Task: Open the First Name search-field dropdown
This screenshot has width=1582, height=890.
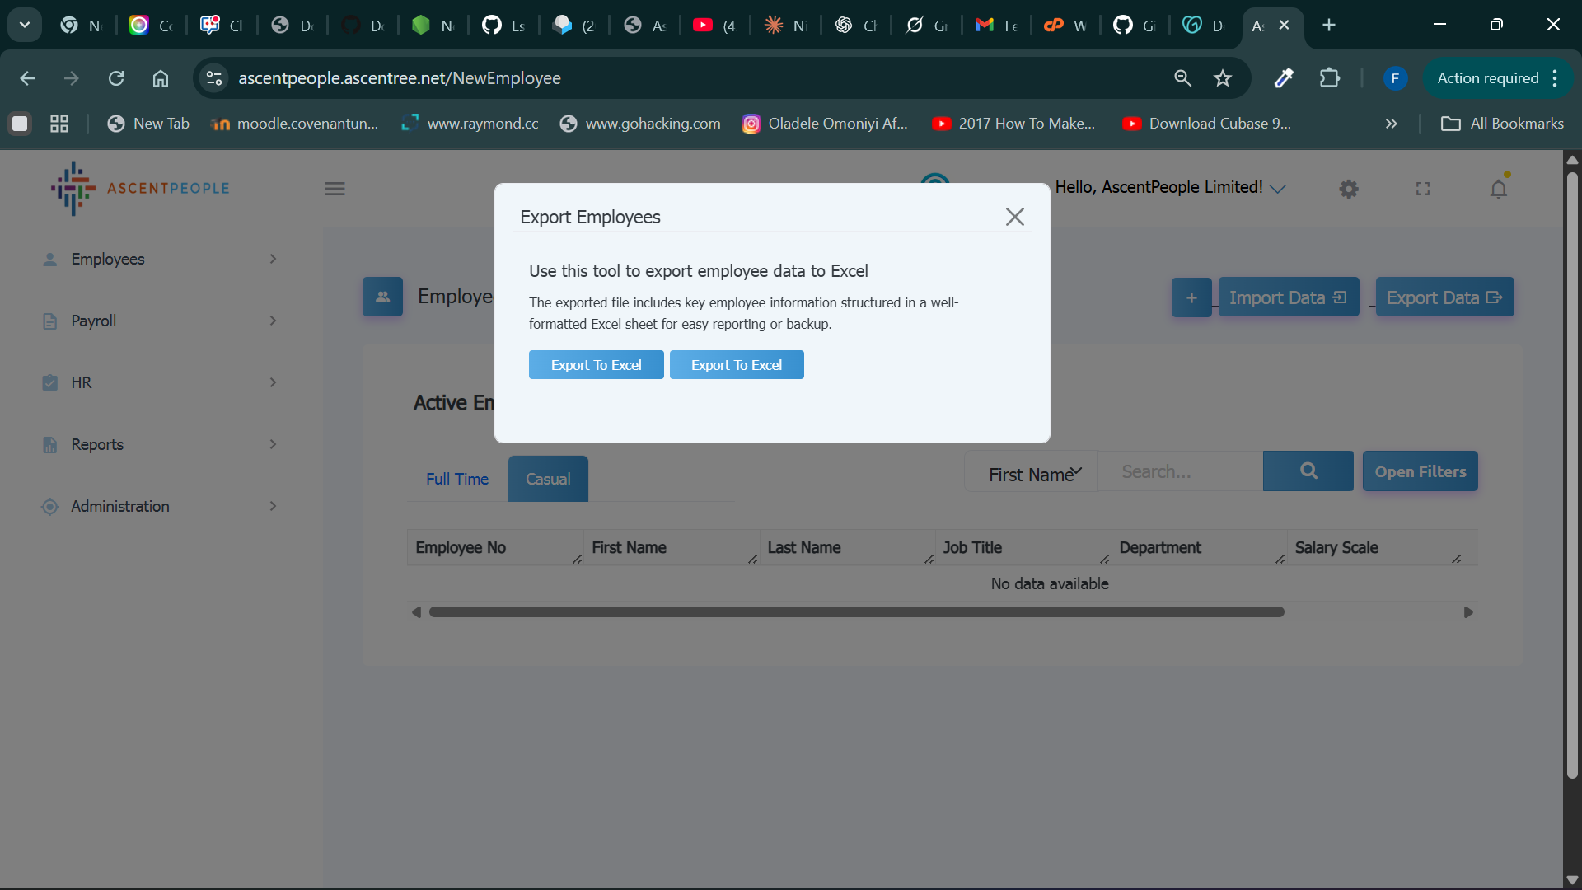Action: coord(1033,473)
